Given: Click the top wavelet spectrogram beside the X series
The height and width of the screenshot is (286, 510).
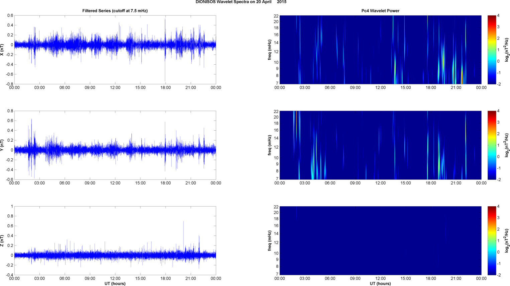Looking at the screenshot, I should 380,50.
